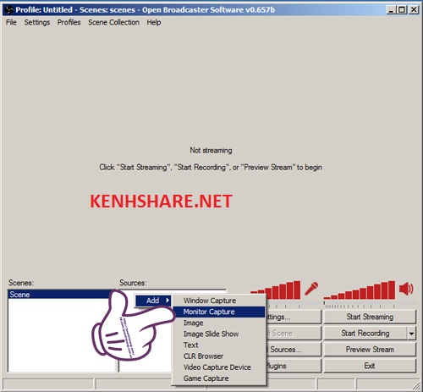
Task: Open the File menu
Action: click(11, 22)
